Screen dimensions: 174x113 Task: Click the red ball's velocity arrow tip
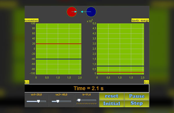pyautogui.click(x=76, y=12)
